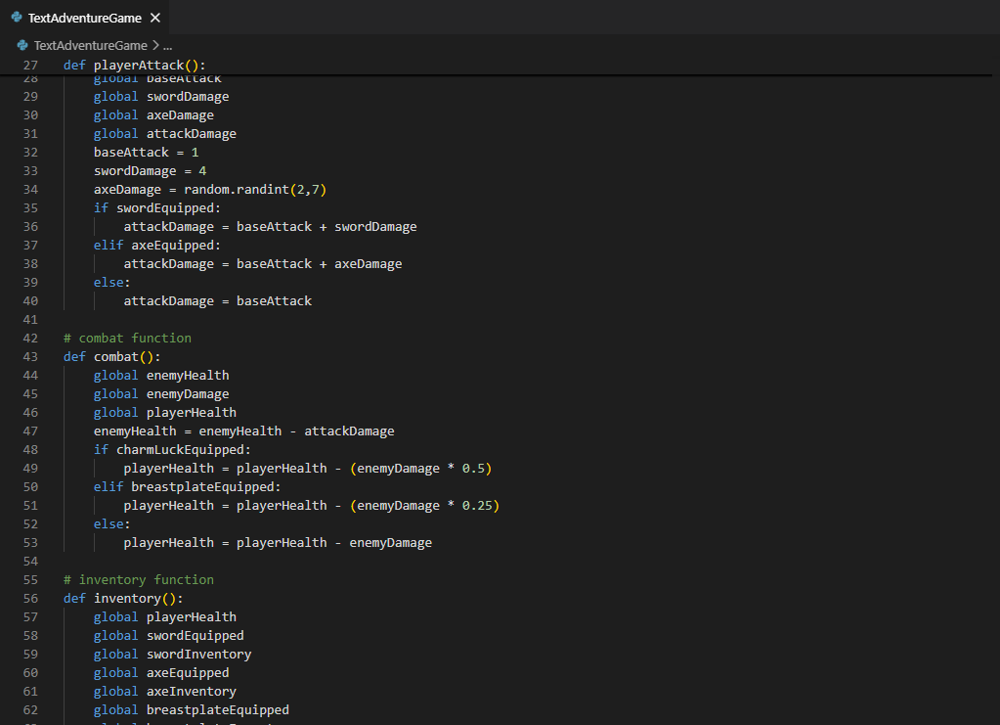This screenshot has width=1000, height=725.
Task: Click 'global axeDamage' on line 30
Action: [x=153, y=114]
